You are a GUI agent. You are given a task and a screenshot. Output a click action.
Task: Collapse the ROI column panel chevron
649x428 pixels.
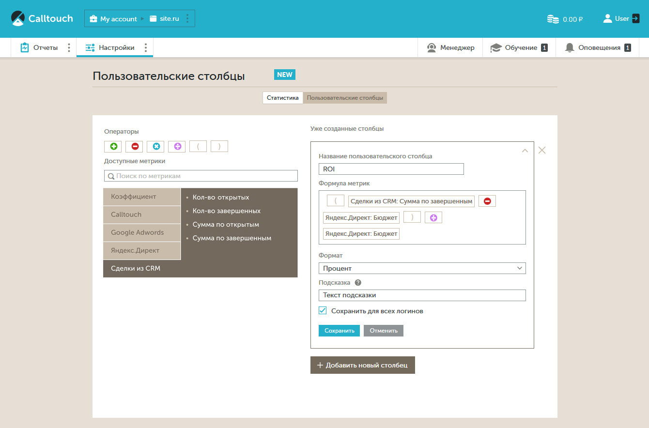(525, 151)
